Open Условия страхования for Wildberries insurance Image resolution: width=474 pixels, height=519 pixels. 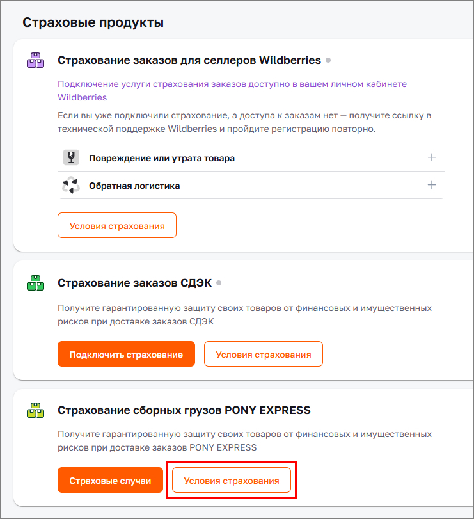click(x=116, y=225)
